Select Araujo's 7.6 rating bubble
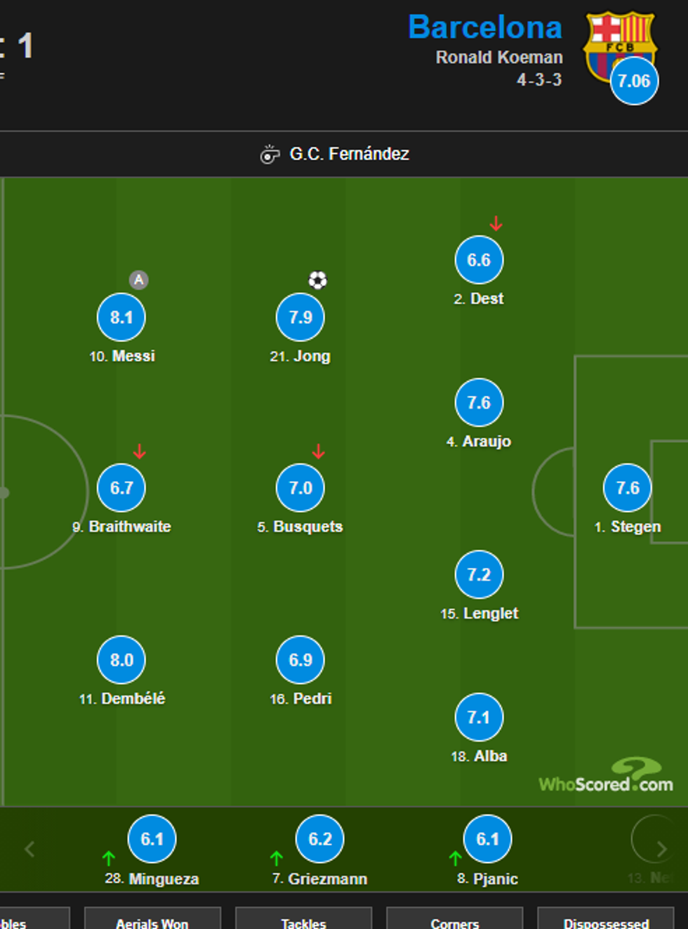Screen dimensions: 688x929 coord(479,403)
